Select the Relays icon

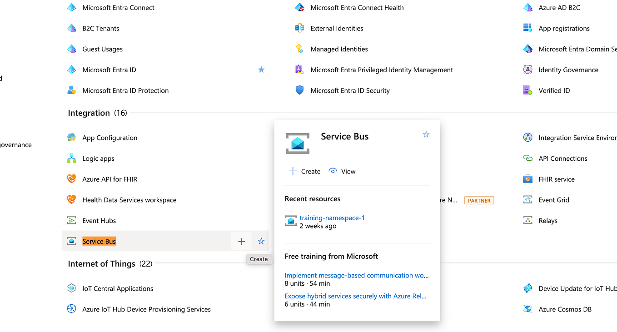(527, 220)
